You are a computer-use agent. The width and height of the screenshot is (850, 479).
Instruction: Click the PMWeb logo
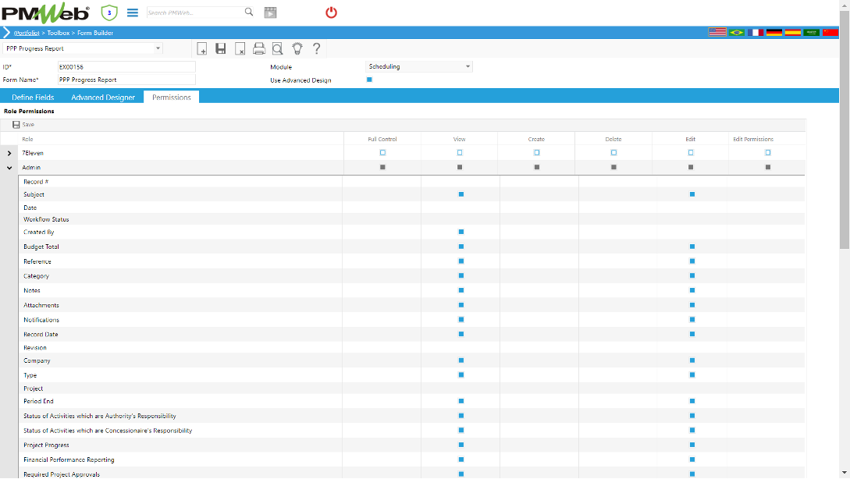[45, 12]
